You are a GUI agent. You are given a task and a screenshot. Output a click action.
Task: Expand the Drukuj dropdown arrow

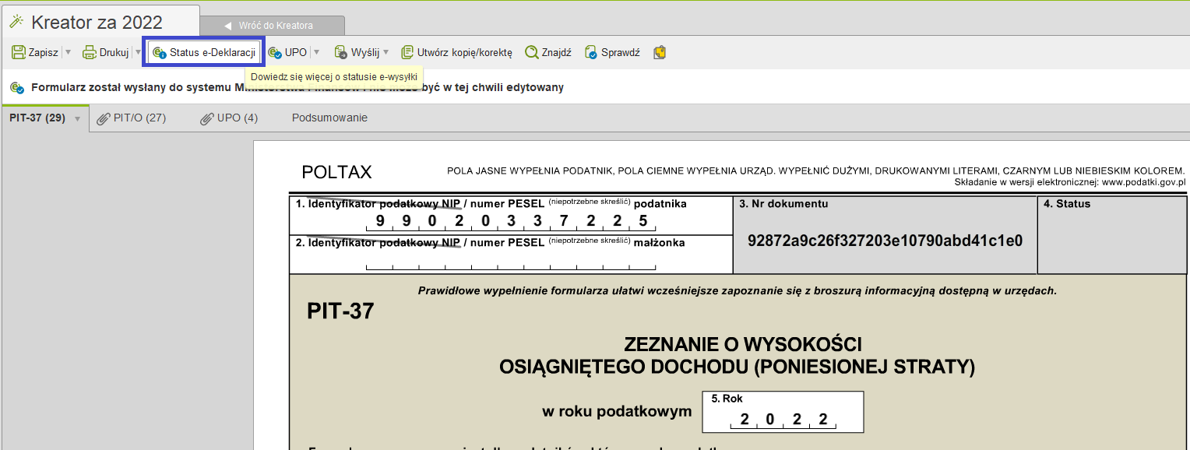(138, 53)
